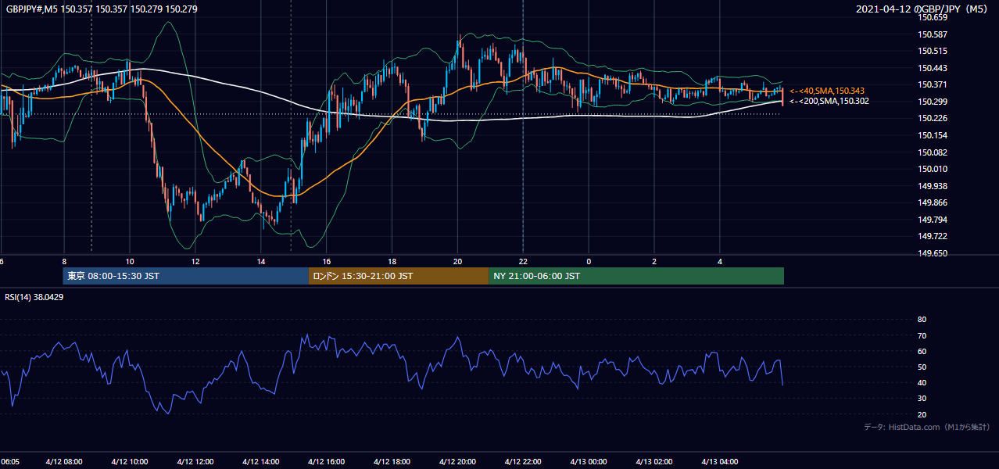Viewport: 999px width, 469px height.
Task: Click the 4/12 22:00 bottom time label
Action: click(x=523, y=461)
